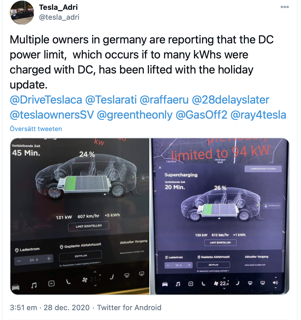Image resolution: width=301 pixels, height=320 pixels.
Task: Tap the fan icon in right photo
Action: 216,283
